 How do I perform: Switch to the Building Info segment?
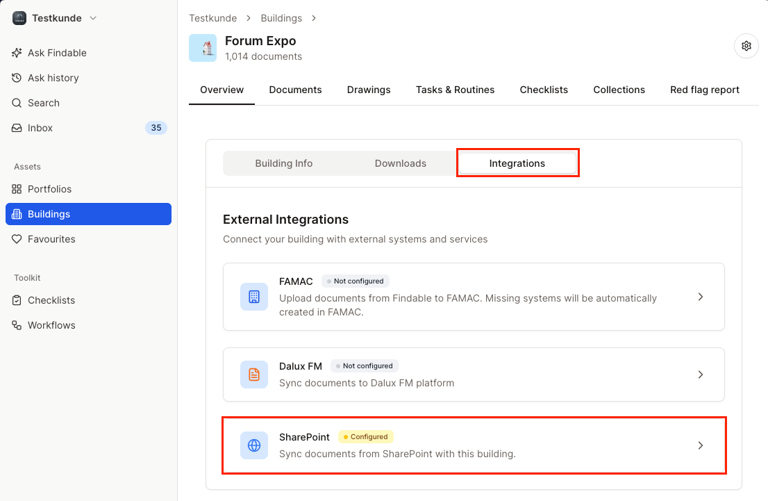pyautogui.click(x=283, y=163)
